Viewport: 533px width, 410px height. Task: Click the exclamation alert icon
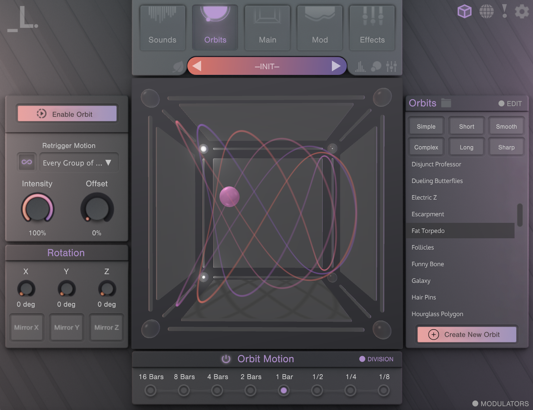(505, 11)
